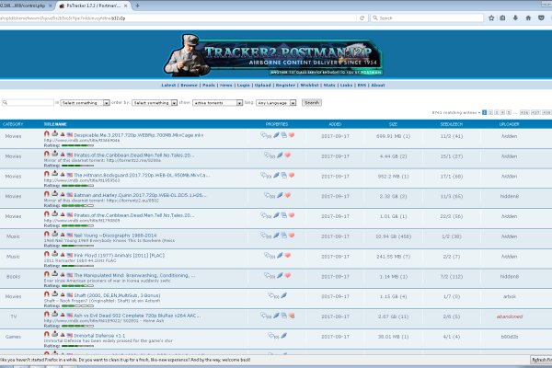Open the Wishlist menu link

pos(309,86)
